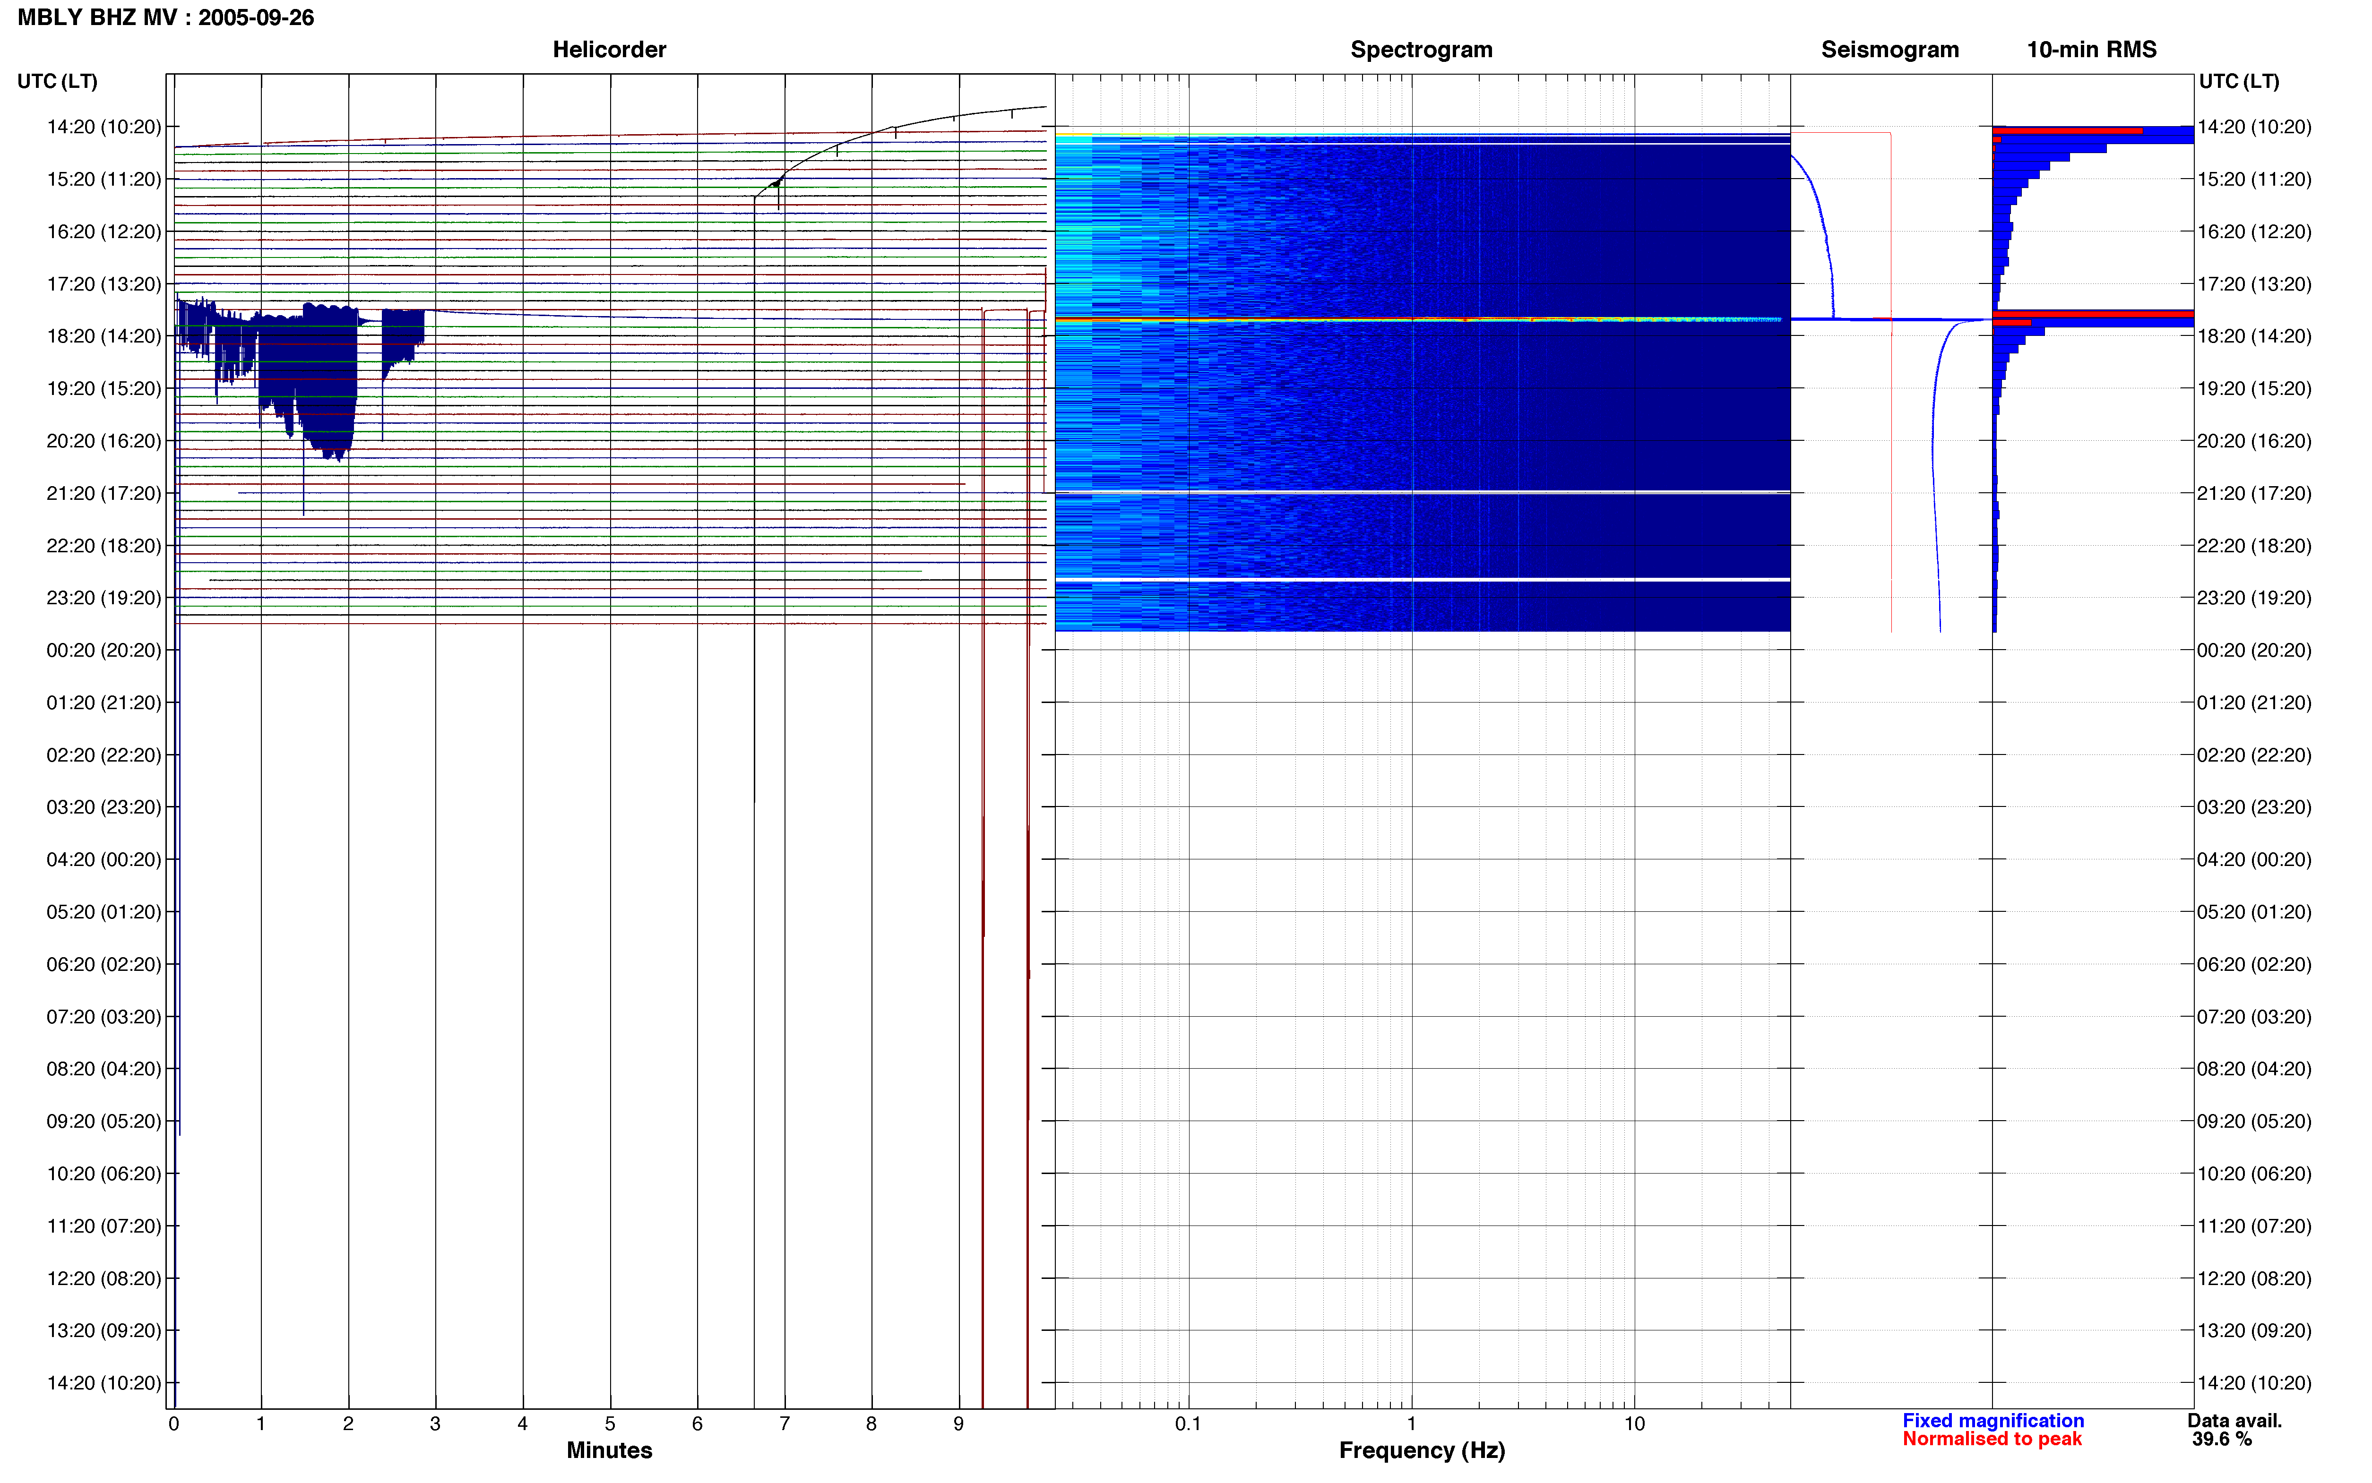Click the '10-min RMS' panel heading
This screenshot has width=2372, height=1483.
(x=2091, y=50)
